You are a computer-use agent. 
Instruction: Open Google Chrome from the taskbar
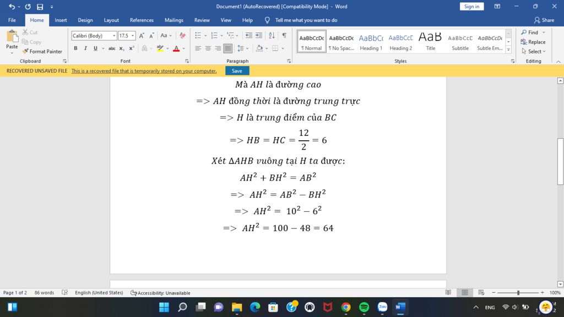(x=346, y=307)
